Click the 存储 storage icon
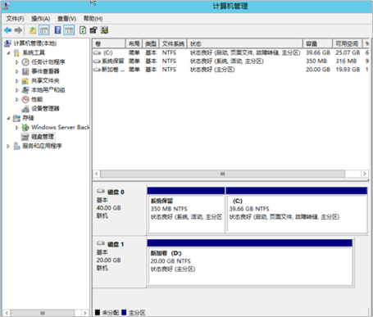 coord(16,118)
